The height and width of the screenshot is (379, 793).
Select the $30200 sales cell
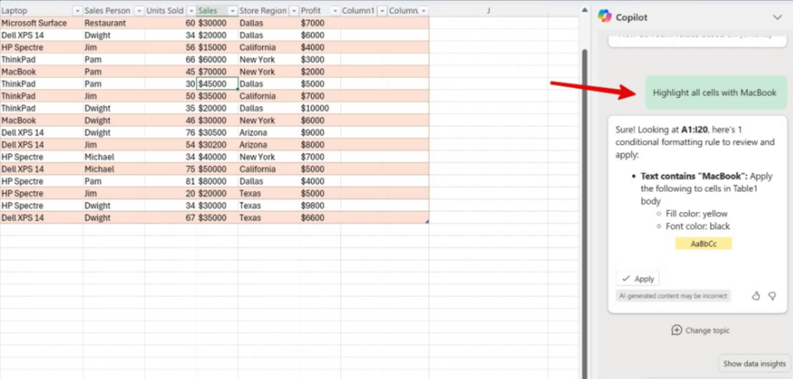click(218, 145)
